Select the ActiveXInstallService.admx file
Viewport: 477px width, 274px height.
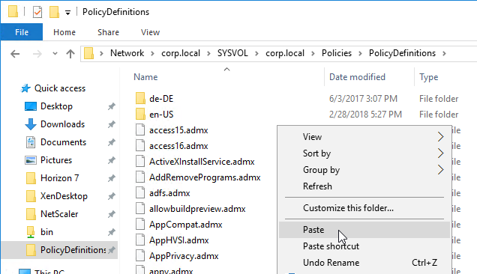202,162
